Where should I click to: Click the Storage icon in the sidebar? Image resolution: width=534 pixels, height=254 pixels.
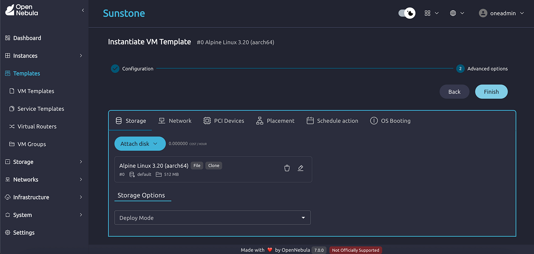coord(8,162)
